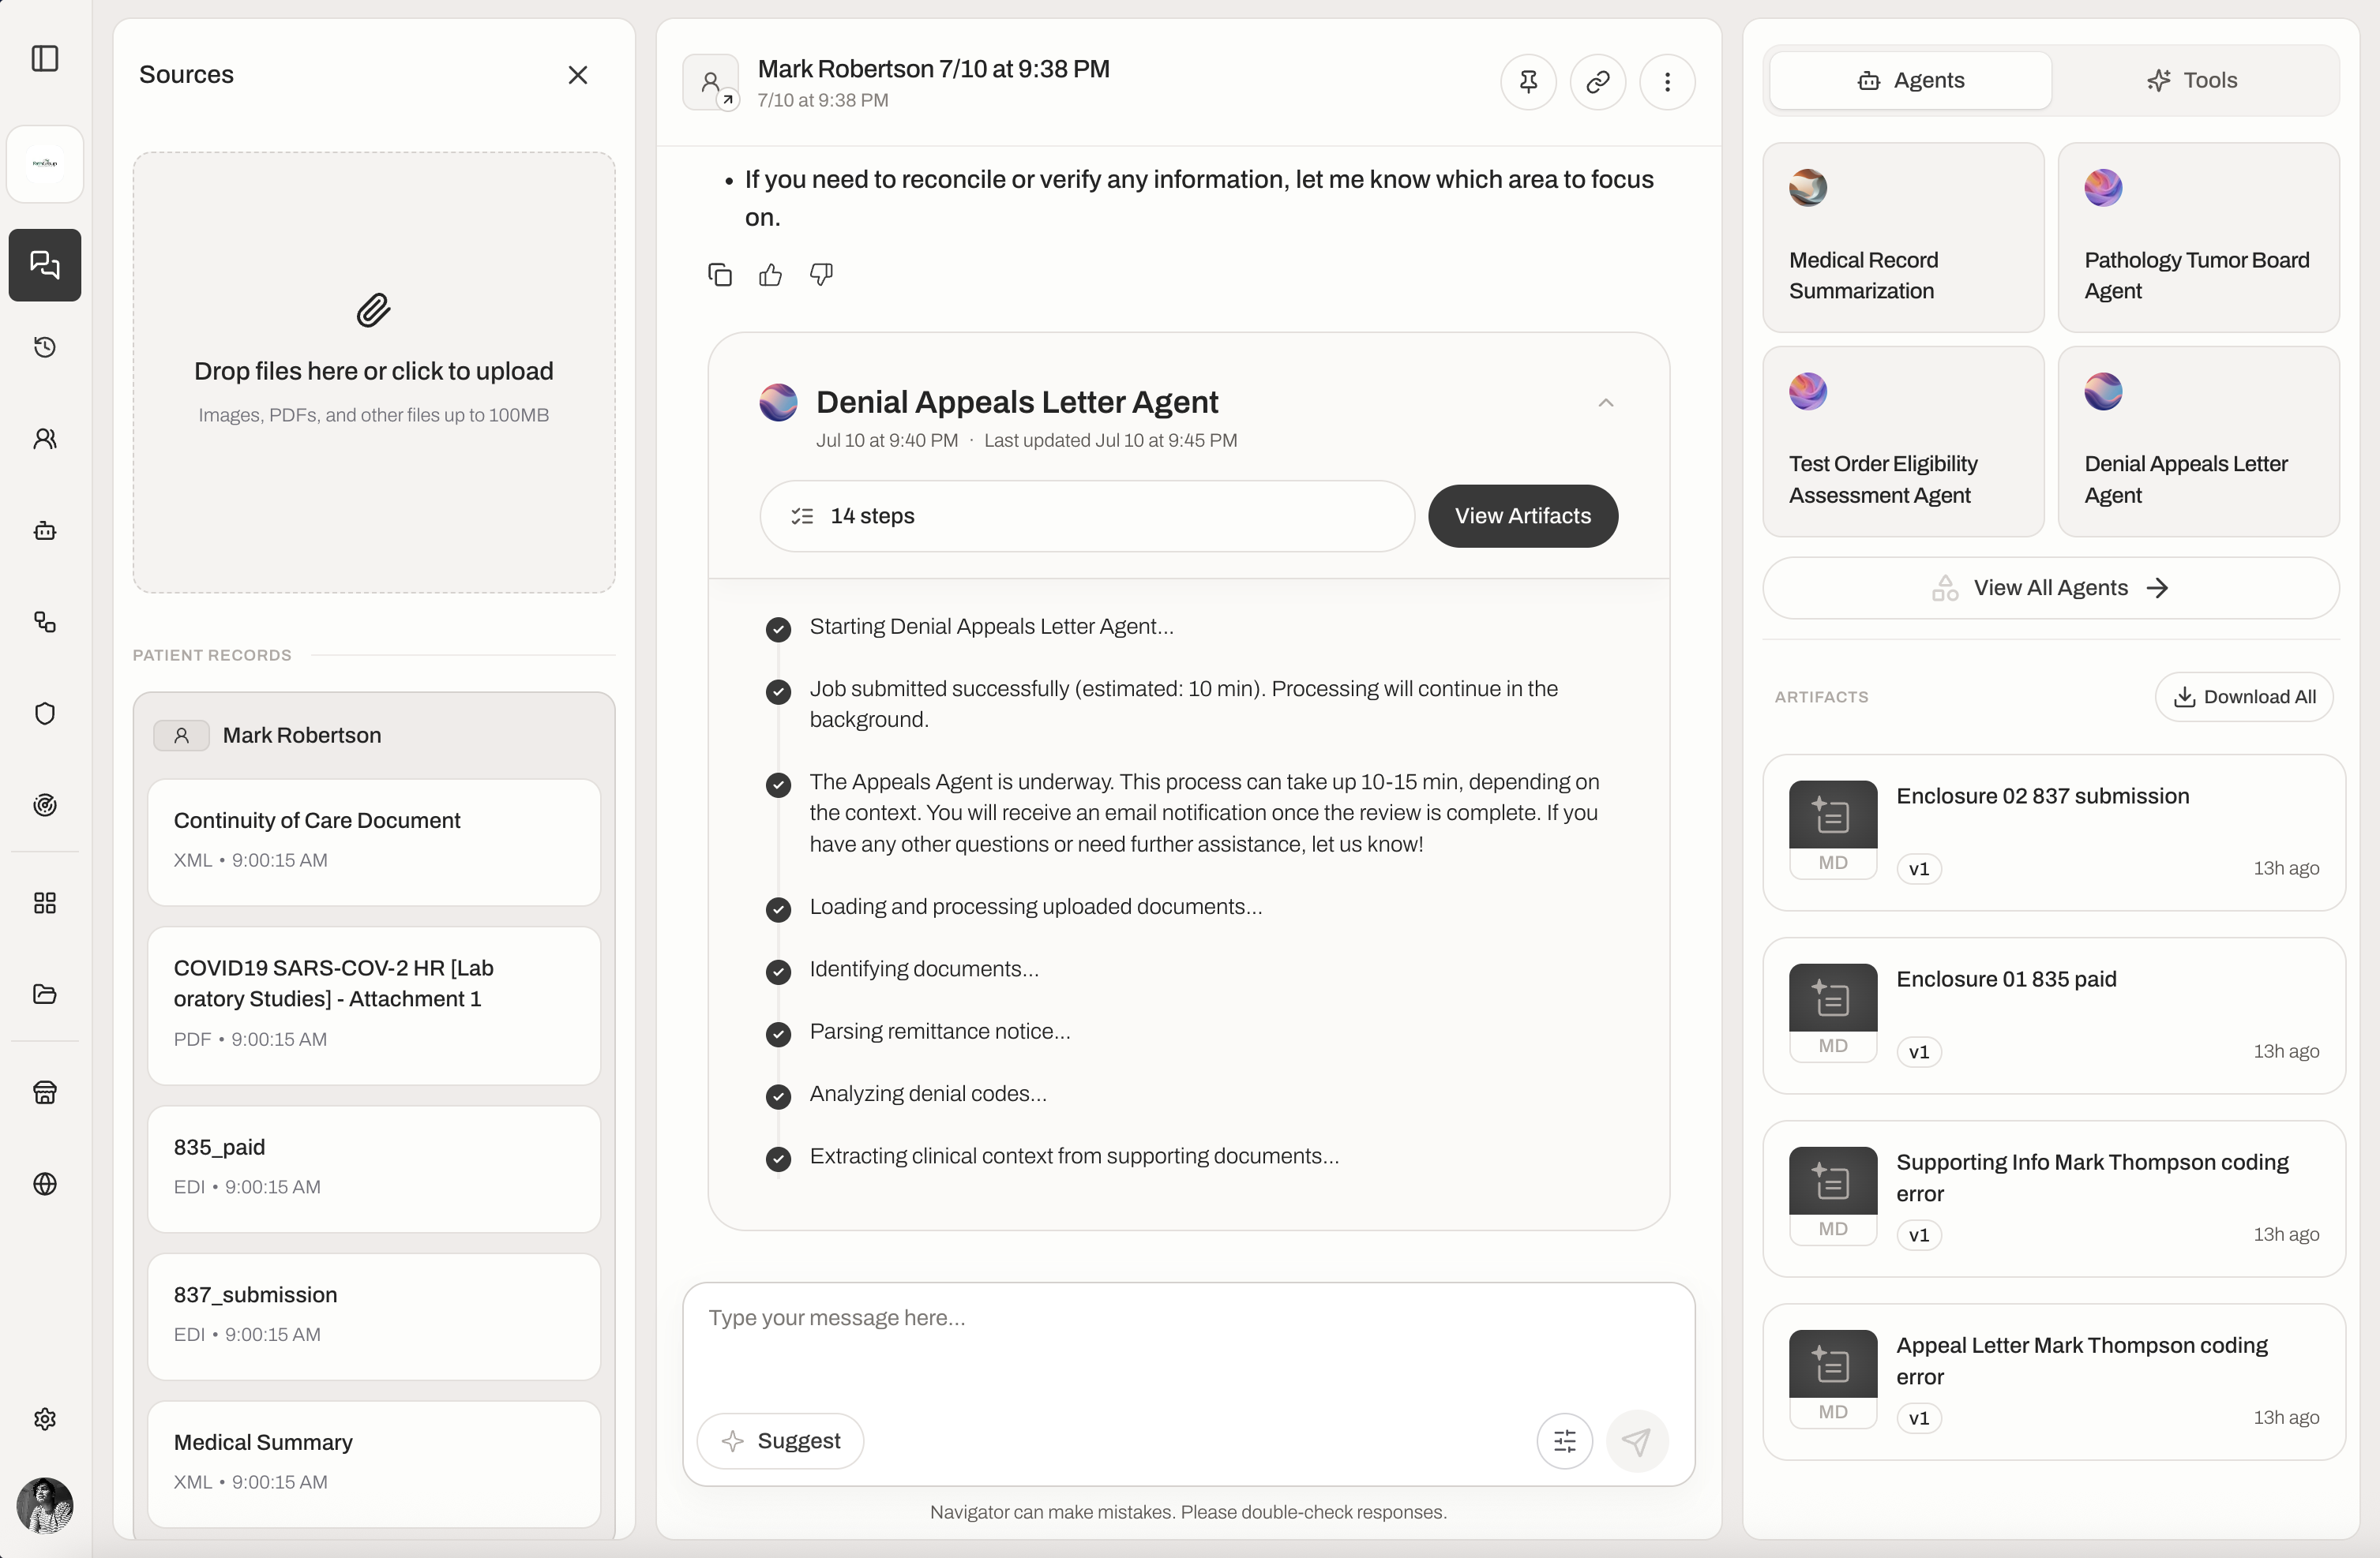Open the three-dot more options menu

[1667, 82]
